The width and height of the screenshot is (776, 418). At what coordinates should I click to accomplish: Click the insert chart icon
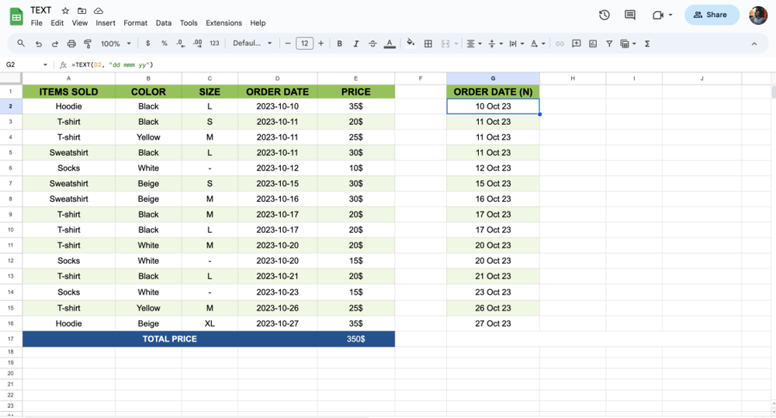pyautogui.click(x=593, y=44)
